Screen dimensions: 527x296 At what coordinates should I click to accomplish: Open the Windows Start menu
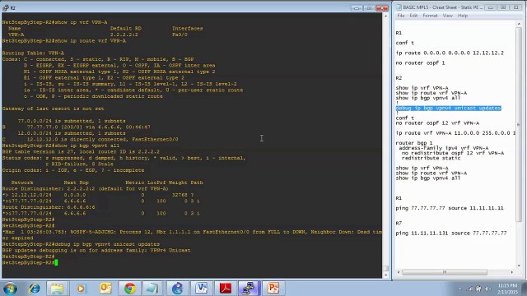(x=10, y=289)
